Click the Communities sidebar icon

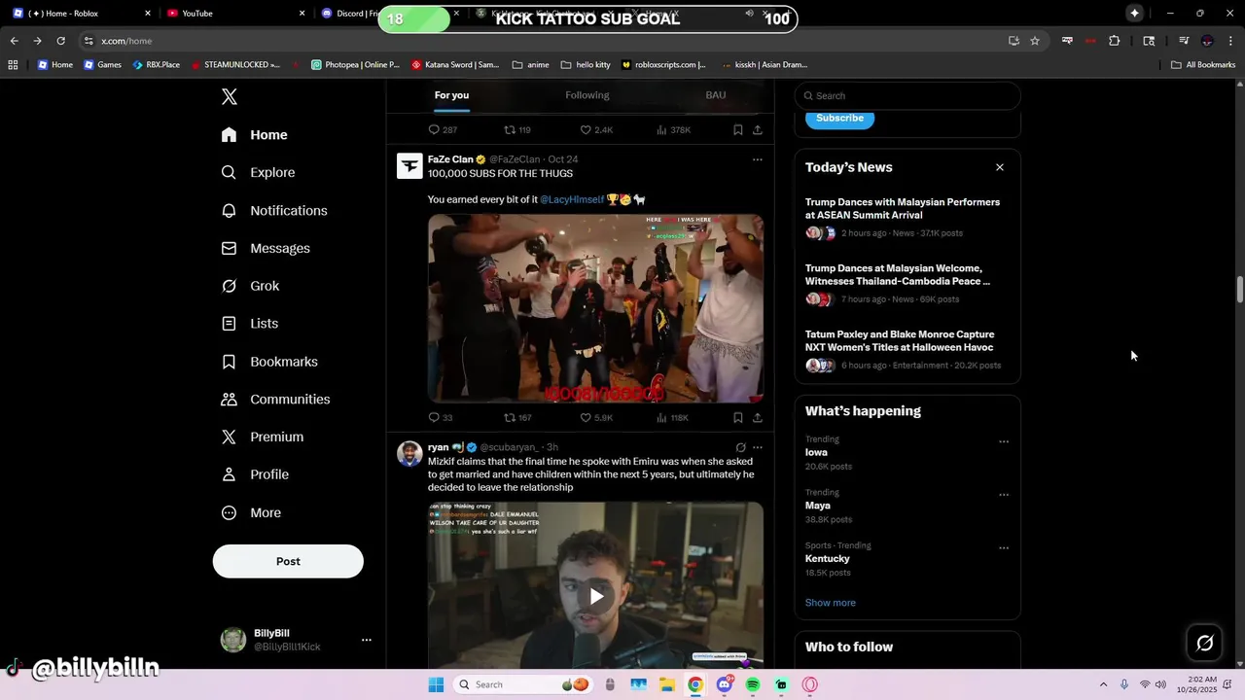[229, 400]
